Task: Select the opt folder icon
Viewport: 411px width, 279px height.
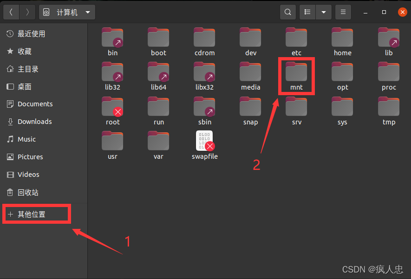Action: pos(342,72)
